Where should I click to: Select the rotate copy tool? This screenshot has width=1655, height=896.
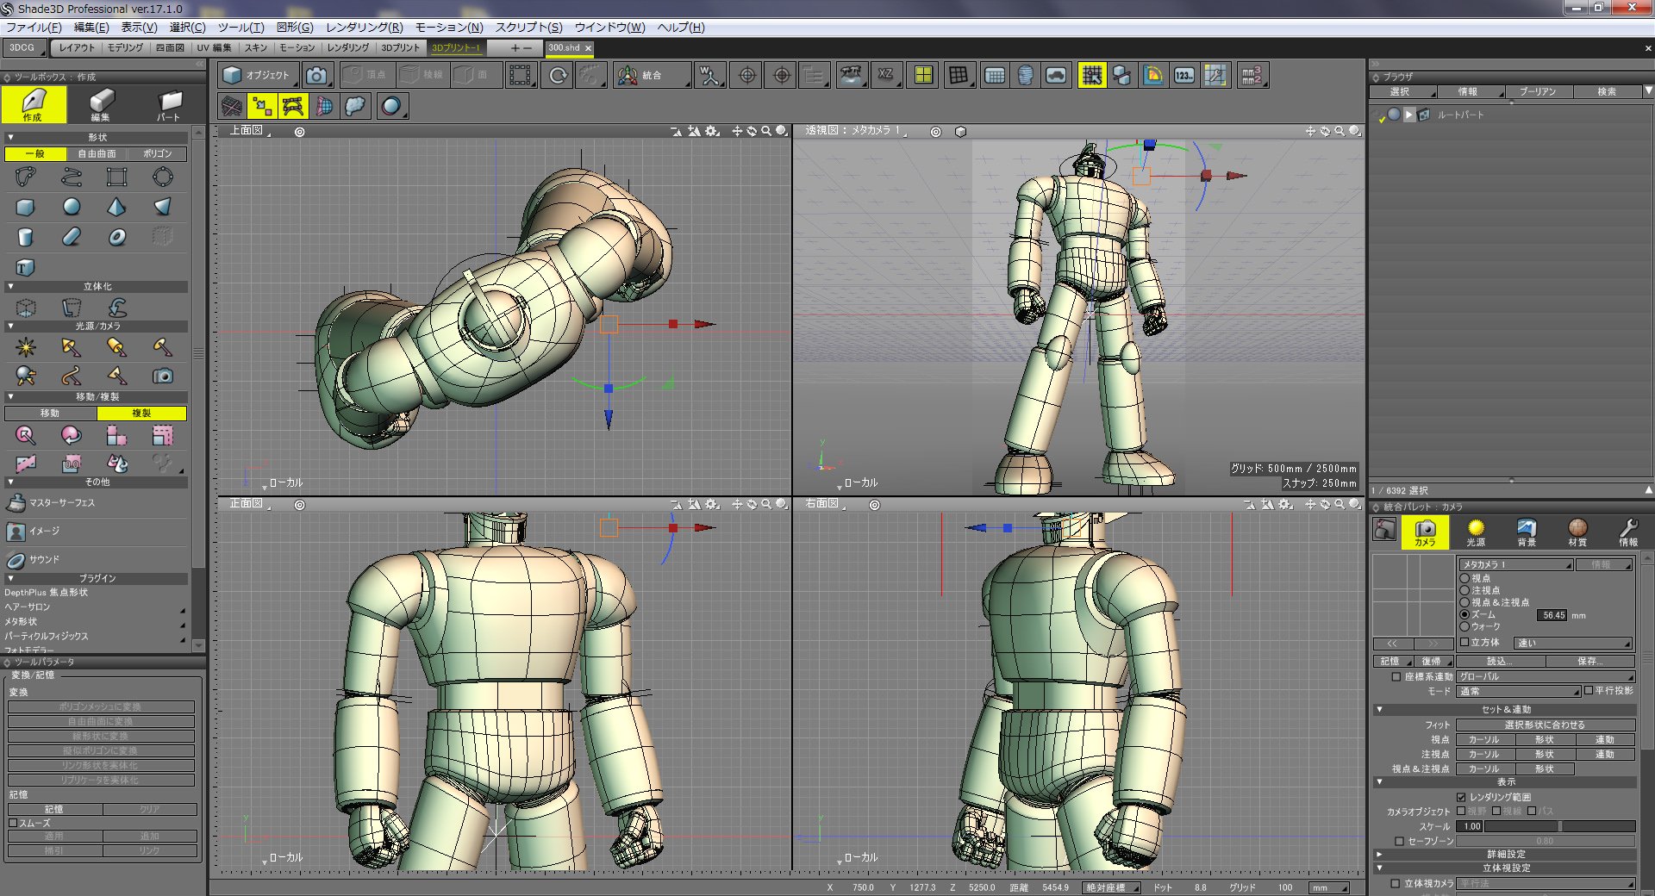click(72, 435)
